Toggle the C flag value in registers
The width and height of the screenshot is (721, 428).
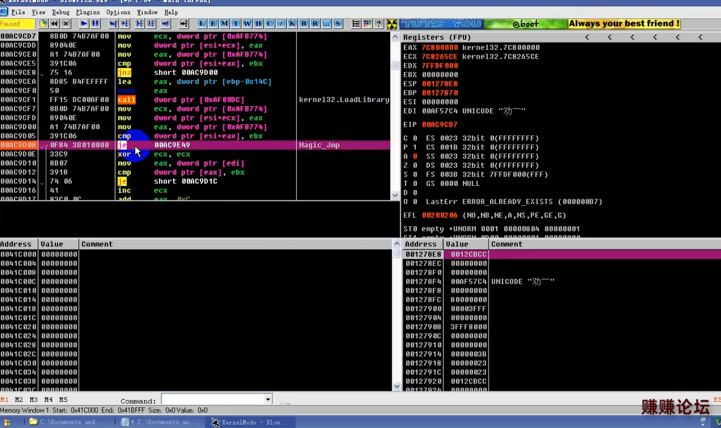[x=415, y=138]
